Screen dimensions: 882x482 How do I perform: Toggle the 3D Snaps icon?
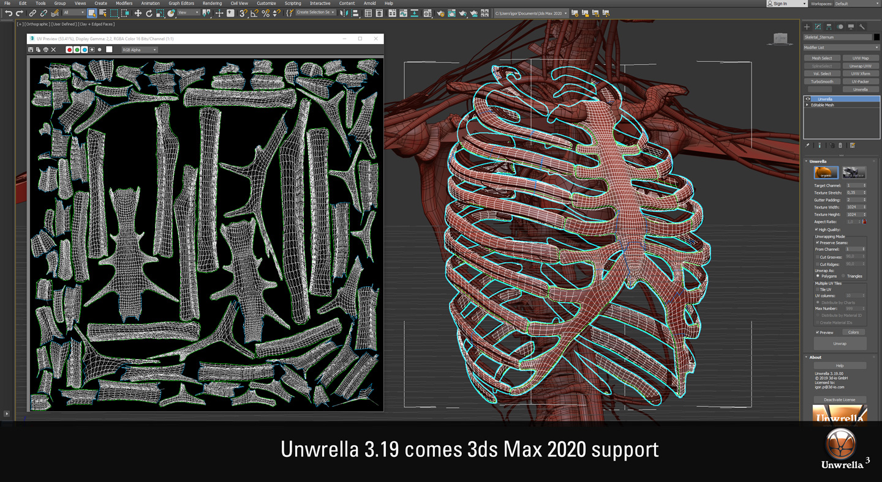tap(243, 13)
